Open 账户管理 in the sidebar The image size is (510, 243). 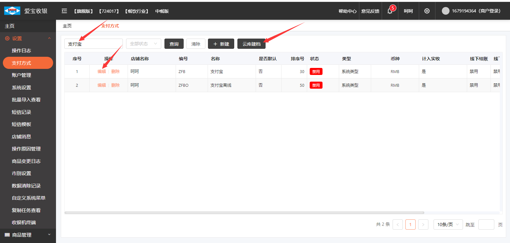click(21, 75)
